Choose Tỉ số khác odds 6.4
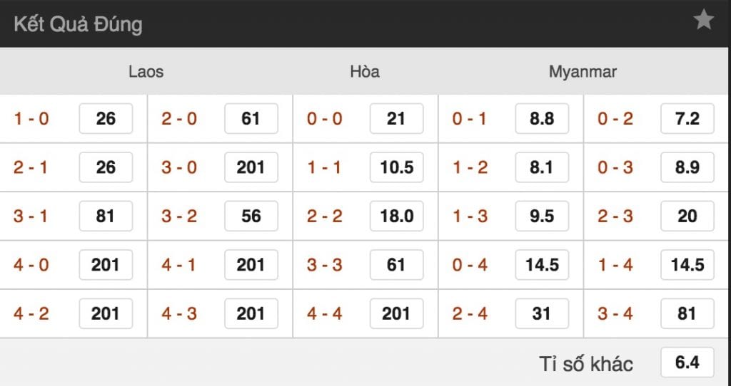Viewport: 731px width, 386px height. tap(687, 362)
